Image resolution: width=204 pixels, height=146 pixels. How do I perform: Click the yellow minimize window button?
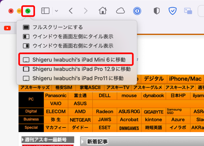pos(19,11)
